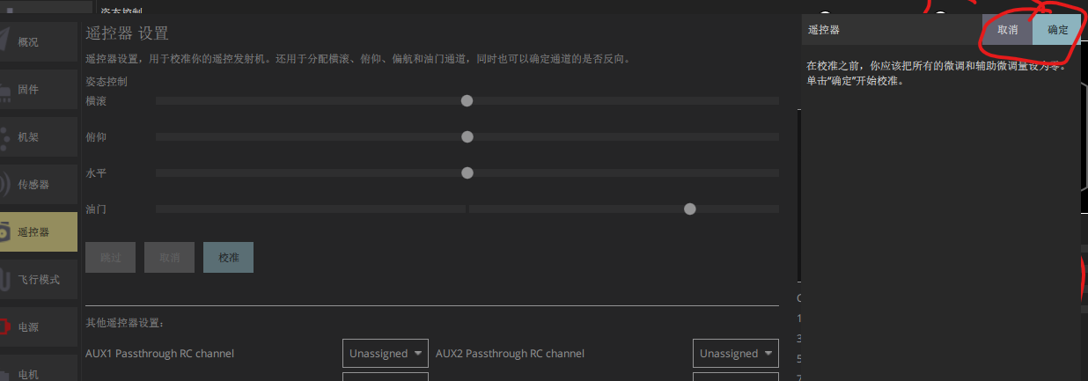Click the 遥控器 dialog title text
1088x381 pixels.
[x=823, y=30]
